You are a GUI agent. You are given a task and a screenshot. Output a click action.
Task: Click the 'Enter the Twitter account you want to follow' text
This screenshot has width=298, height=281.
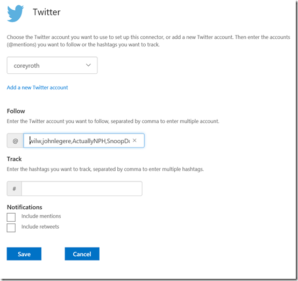click(x=113, y=121)
